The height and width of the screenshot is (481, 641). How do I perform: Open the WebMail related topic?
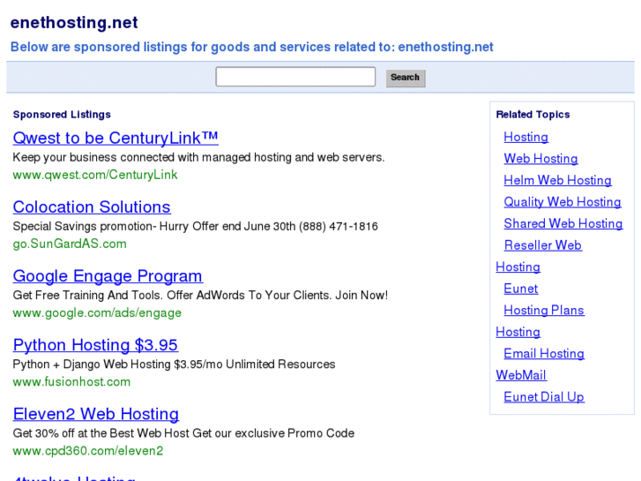click(521, 375)
